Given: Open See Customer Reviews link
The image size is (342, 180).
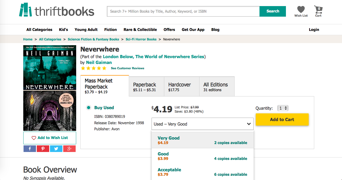Looking at the screenshot, I should click(x=127, y=68).
